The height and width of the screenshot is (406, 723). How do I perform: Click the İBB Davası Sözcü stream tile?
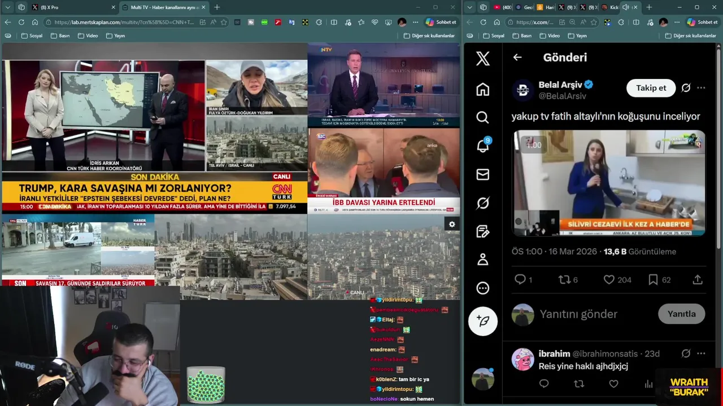pyautogui.click(x=384, y=171)
